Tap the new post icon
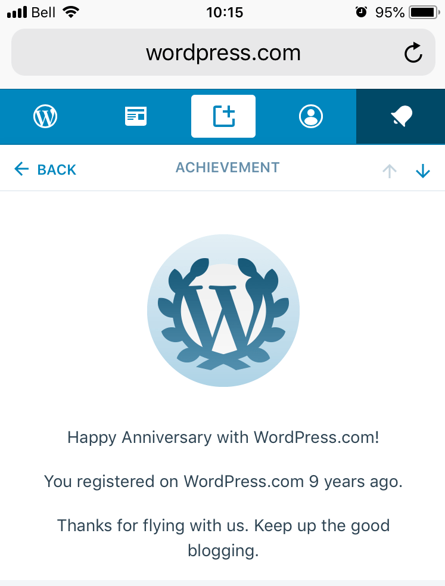The image size is (445, 586). pyautogui.click(x=223, y=116)
